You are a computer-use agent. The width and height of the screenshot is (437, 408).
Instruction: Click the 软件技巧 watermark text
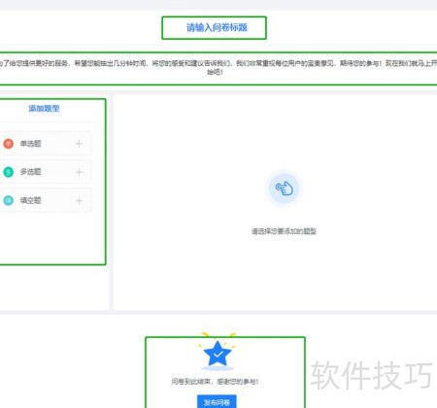click(x=372, y=376)
